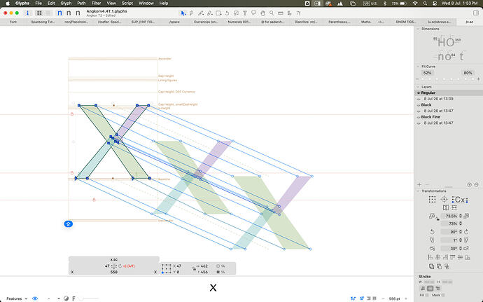
Task: Click rotation angle stepper
Action: click(461, 232)
